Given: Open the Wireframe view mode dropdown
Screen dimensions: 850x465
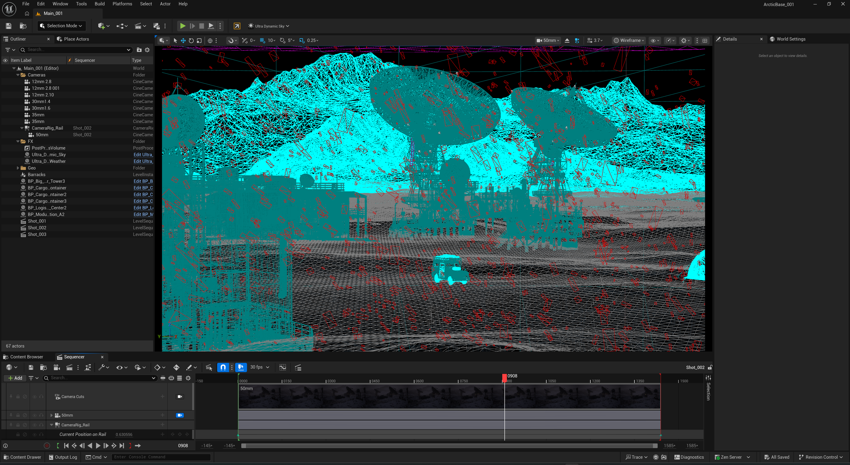Looking at the screenshot, I should tap(629, 40).
